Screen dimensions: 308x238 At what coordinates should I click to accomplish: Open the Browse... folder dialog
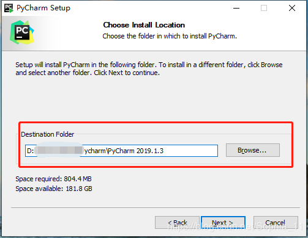click(253, 150)
